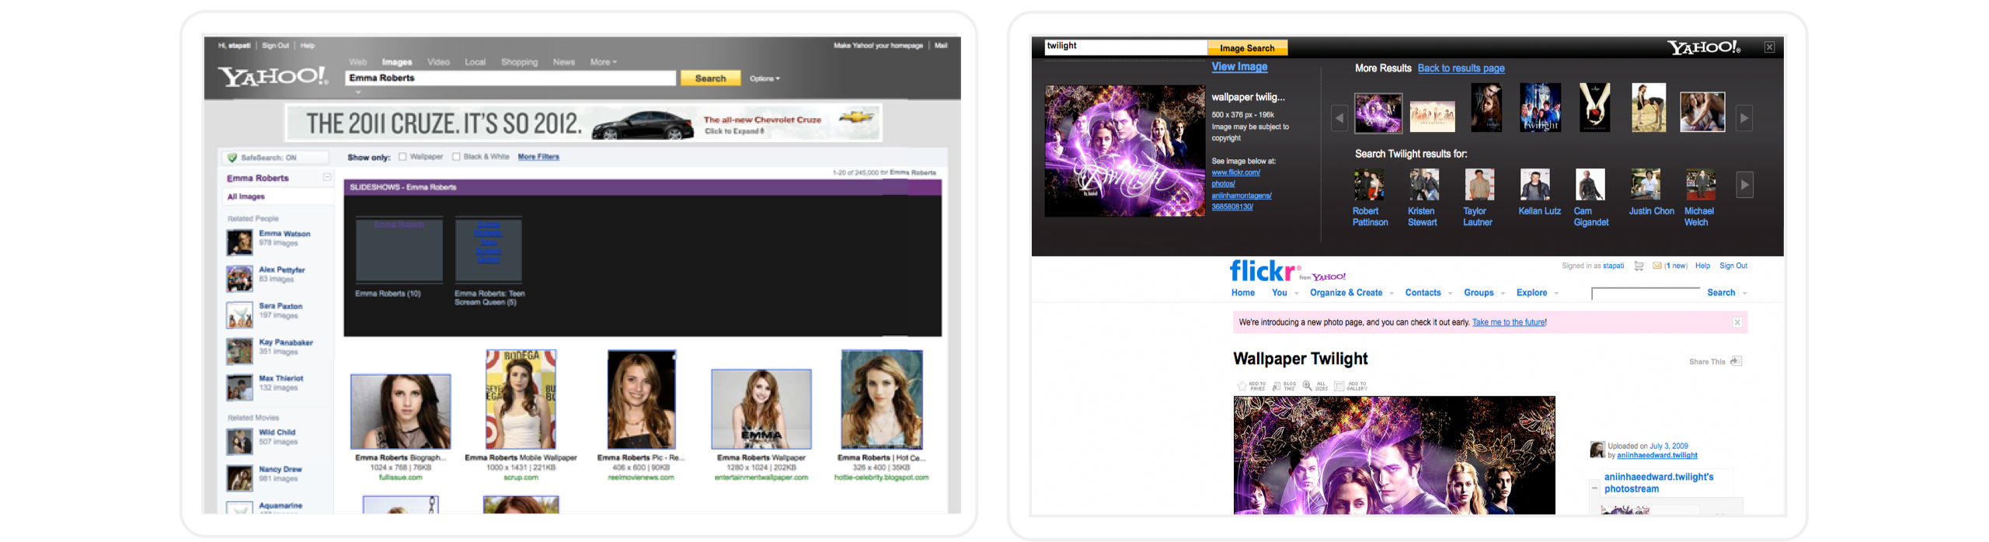This screenshot has height=542, width=1989.
Task: Switch to the News search tab
Action: coord(564,62)
